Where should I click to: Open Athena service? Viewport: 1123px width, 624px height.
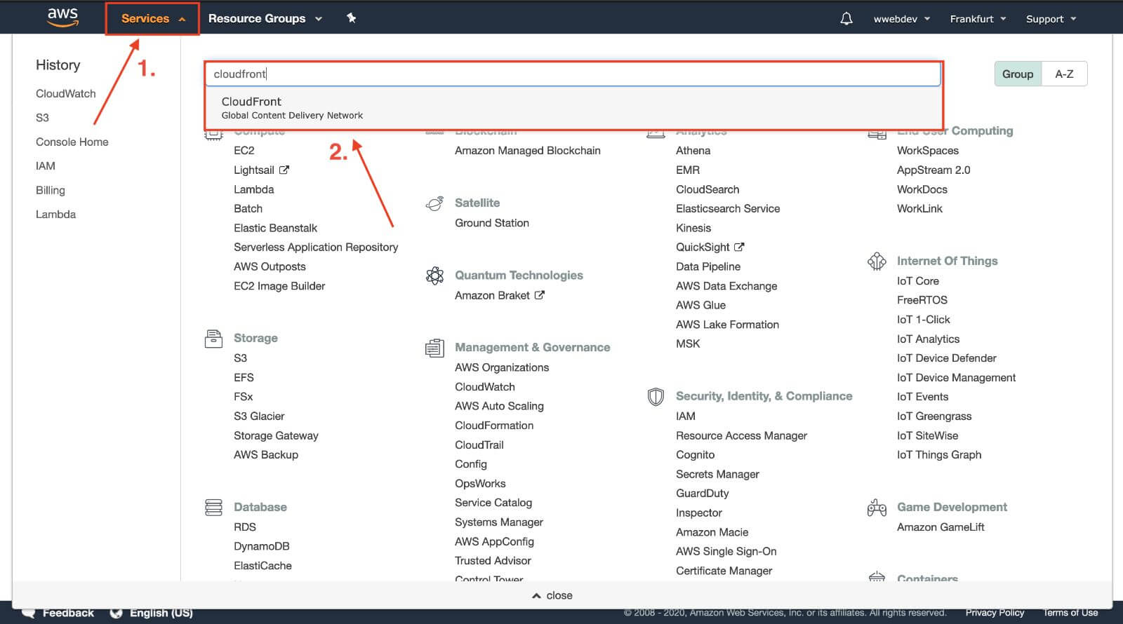(693, 151)
